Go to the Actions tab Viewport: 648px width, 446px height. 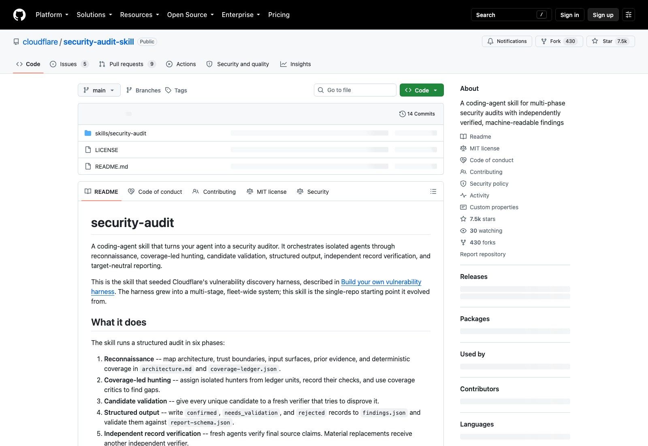(x=181, y=64)
